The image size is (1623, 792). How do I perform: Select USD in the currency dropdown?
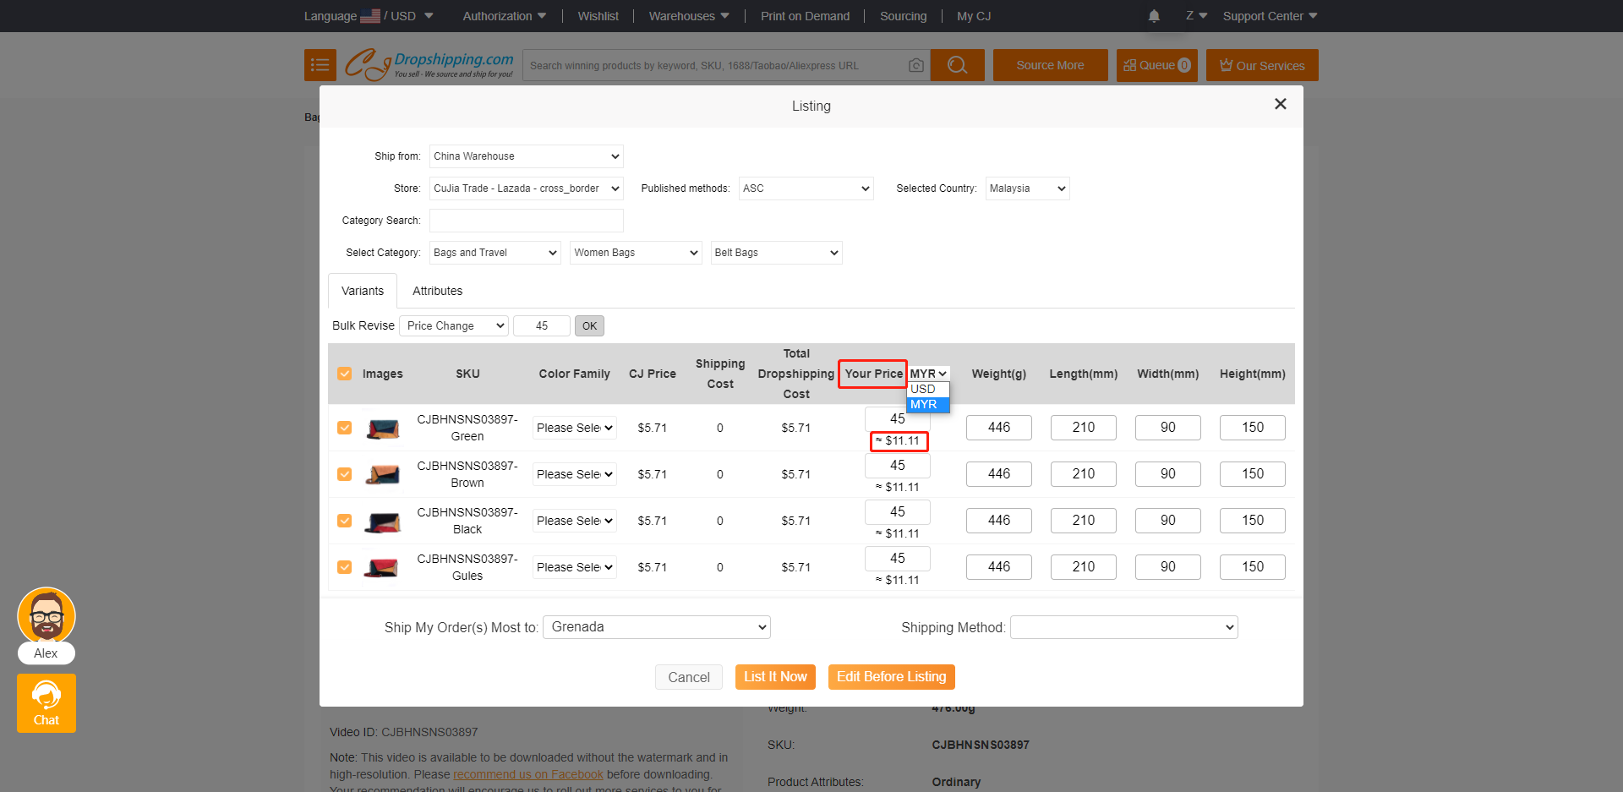coord(925,389)
